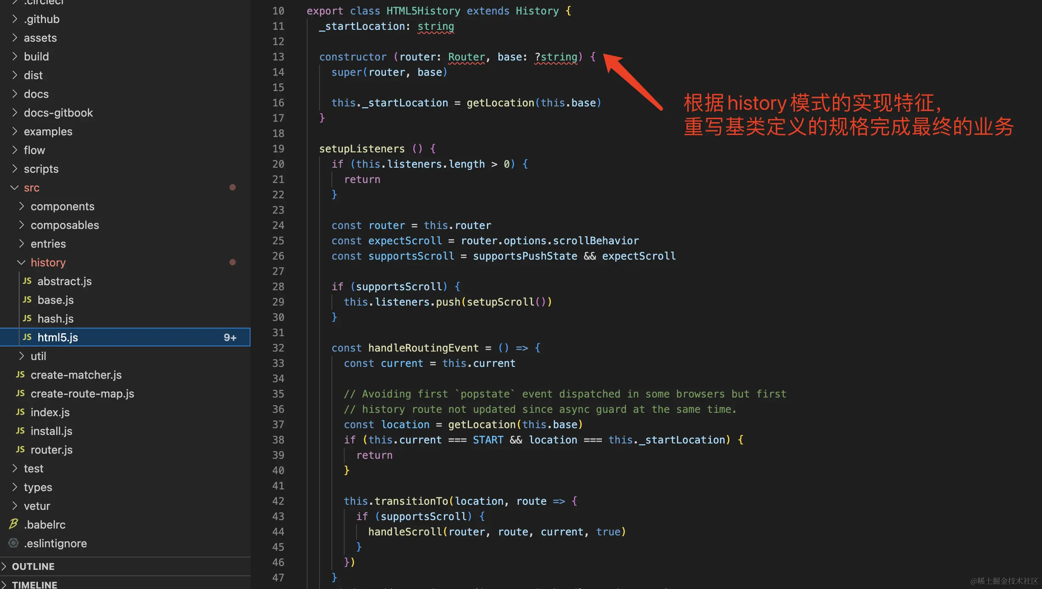Collapse the src folder
This screenshot has width=1042, height=589.
[32, 188]
